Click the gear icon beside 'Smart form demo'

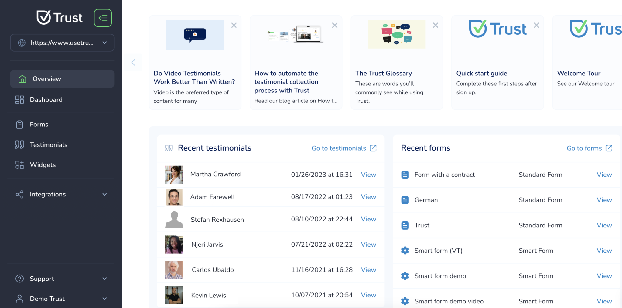click(x=405, y=276)
